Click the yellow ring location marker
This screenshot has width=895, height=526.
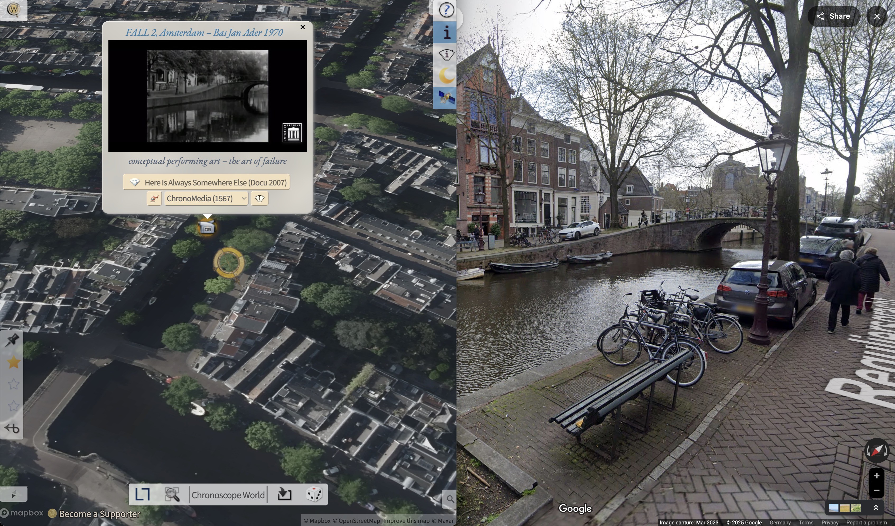click(x=229, y=262)
